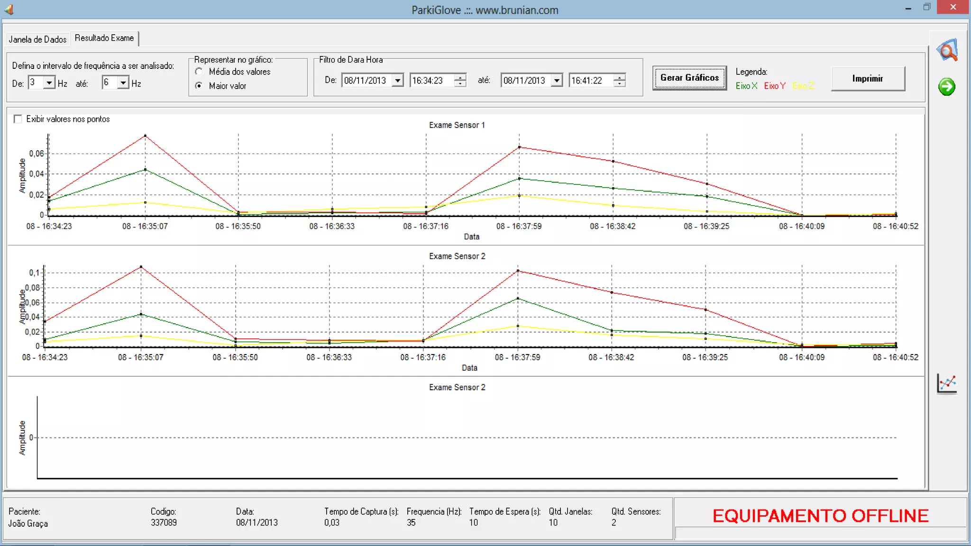Expand the start date 08/11/2013 picker
This screenshot has width=971, height=546.
[x=398, y=81]
